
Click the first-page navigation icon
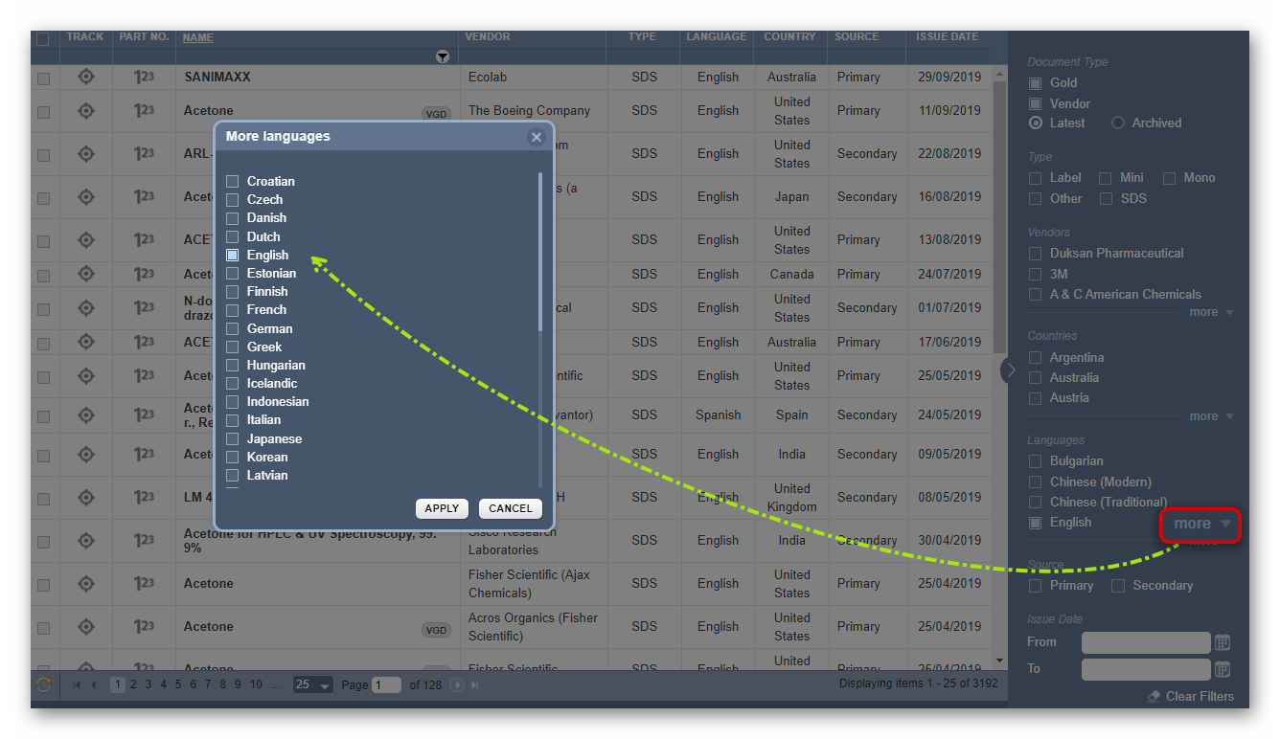(x=76, y=684)
